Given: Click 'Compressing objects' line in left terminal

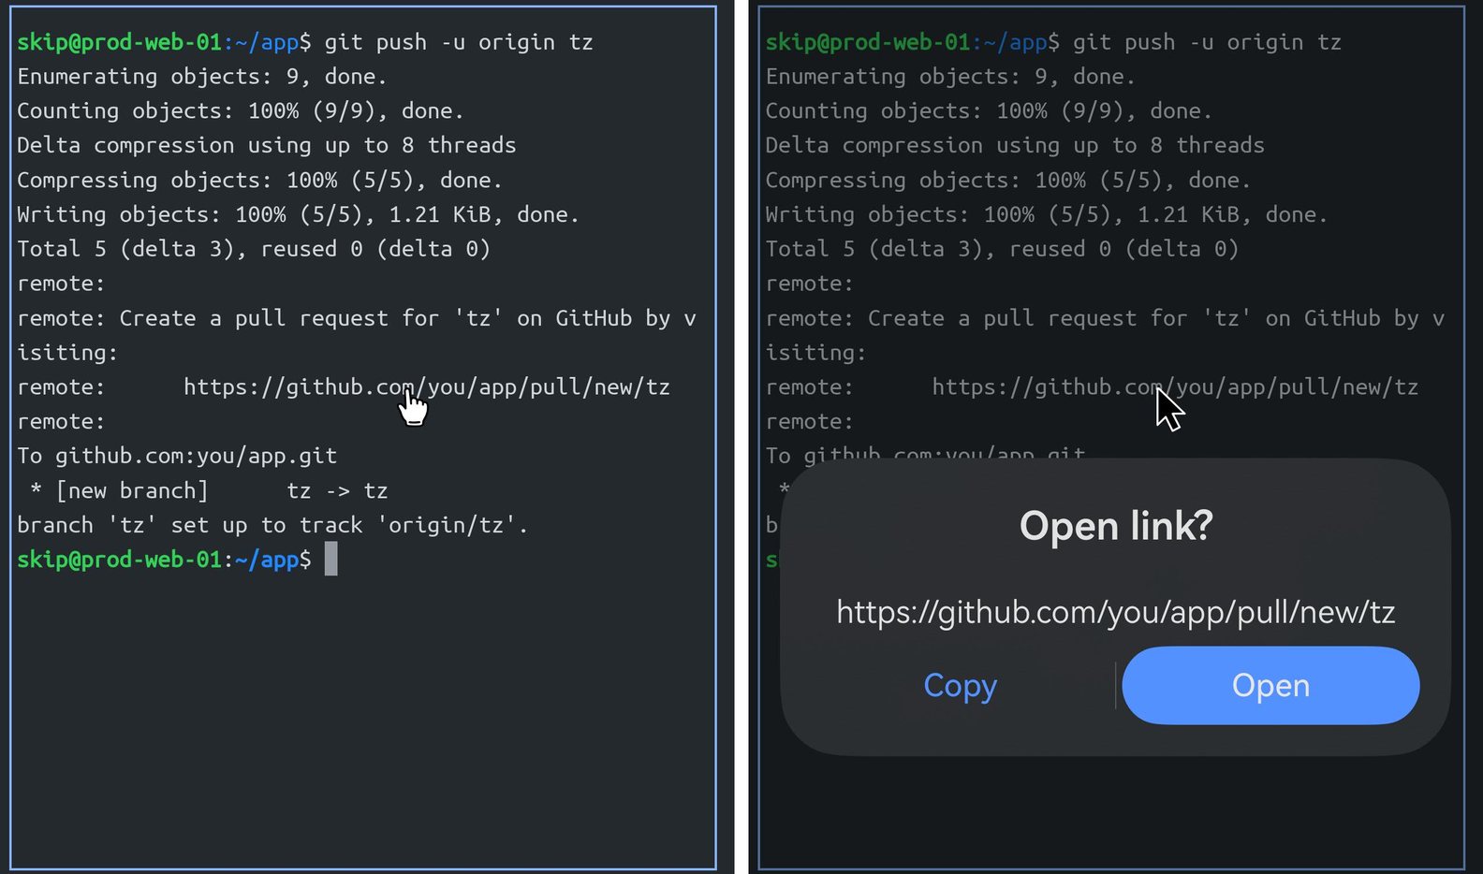Looking at the screenshot, I should point(260,181).
